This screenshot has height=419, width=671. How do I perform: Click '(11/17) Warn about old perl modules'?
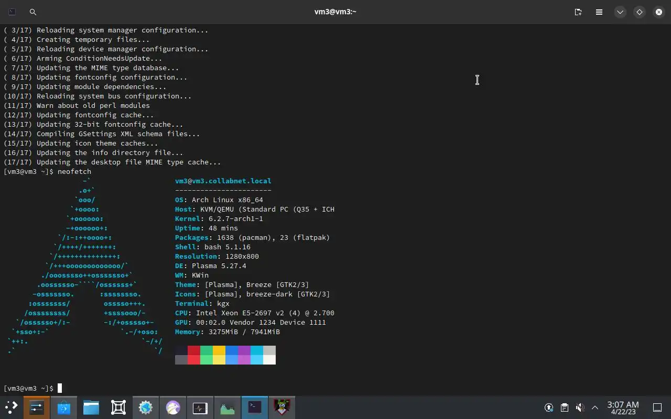click(77, 106)
